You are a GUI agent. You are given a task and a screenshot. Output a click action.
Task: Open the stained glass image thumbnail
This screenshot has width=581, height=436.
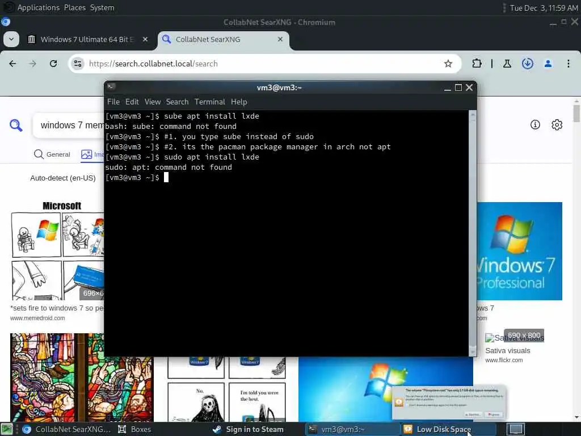point(82,378)
